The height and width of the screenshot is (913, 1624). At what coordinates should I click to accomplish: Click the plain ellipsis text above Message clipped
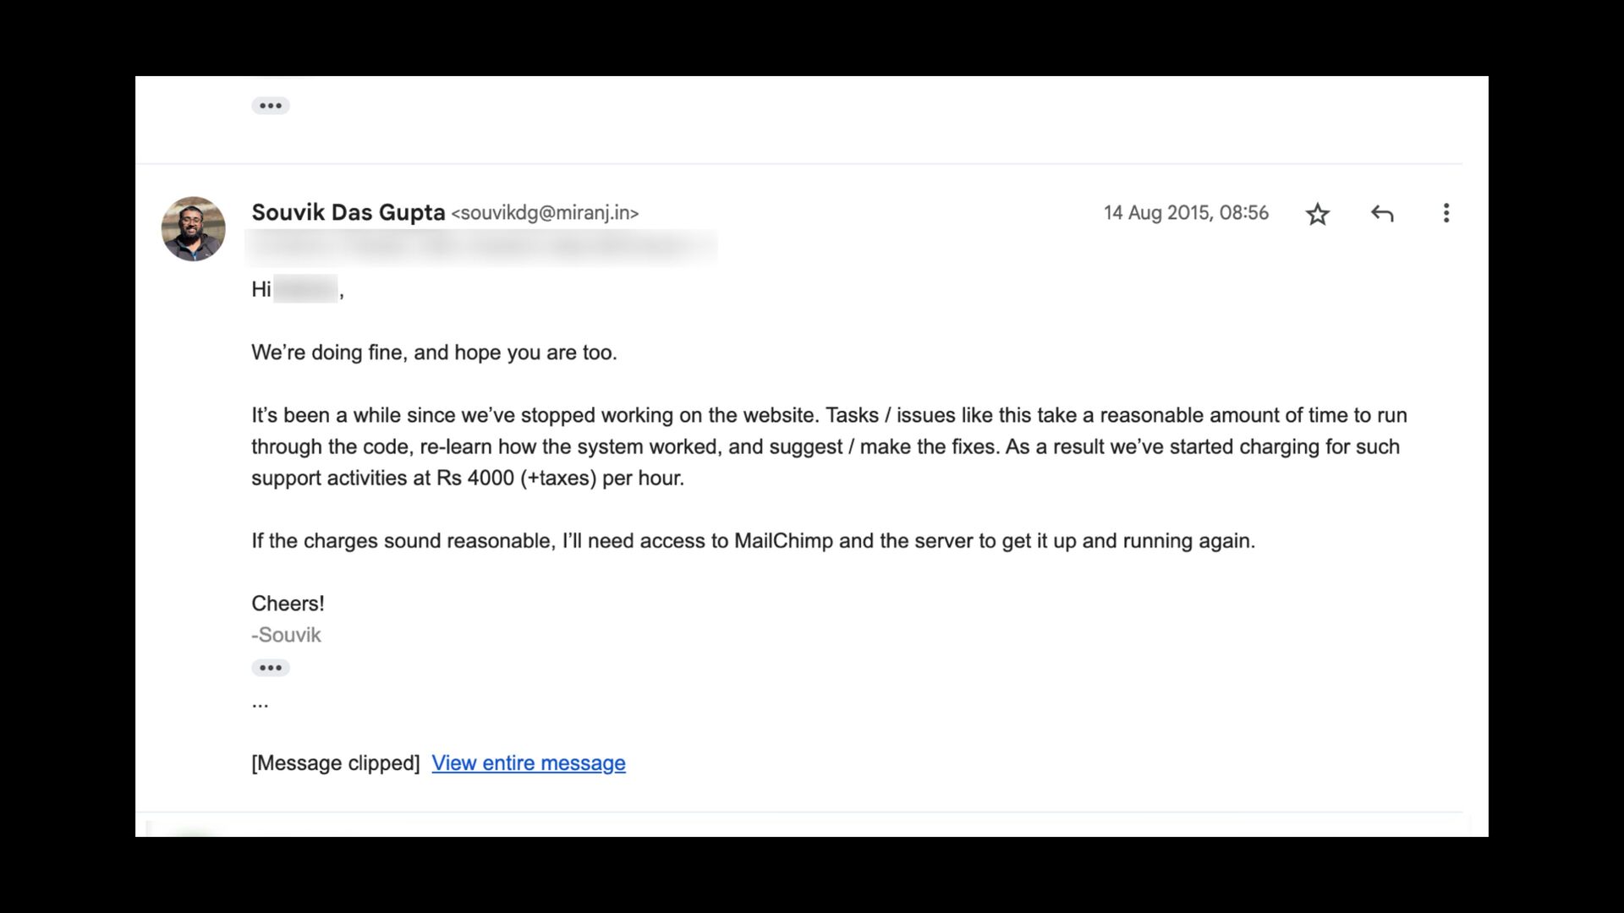click(x=260, y=702)
